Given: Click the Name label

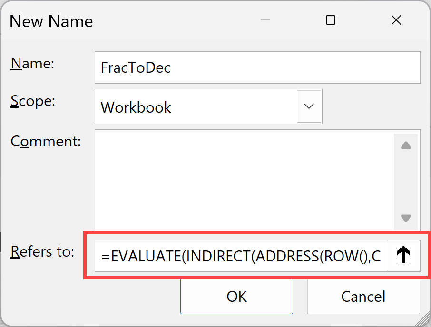Looking at the screenshot, I should tap(33, 64).
